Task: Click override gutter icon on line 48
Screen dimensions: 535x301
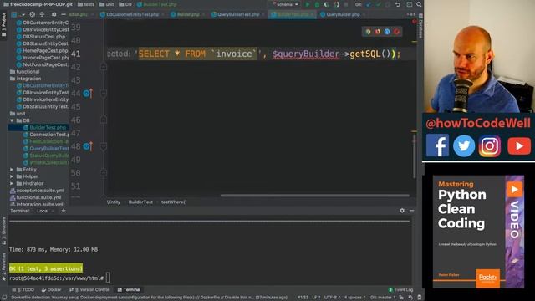Action: coord(88,146)
